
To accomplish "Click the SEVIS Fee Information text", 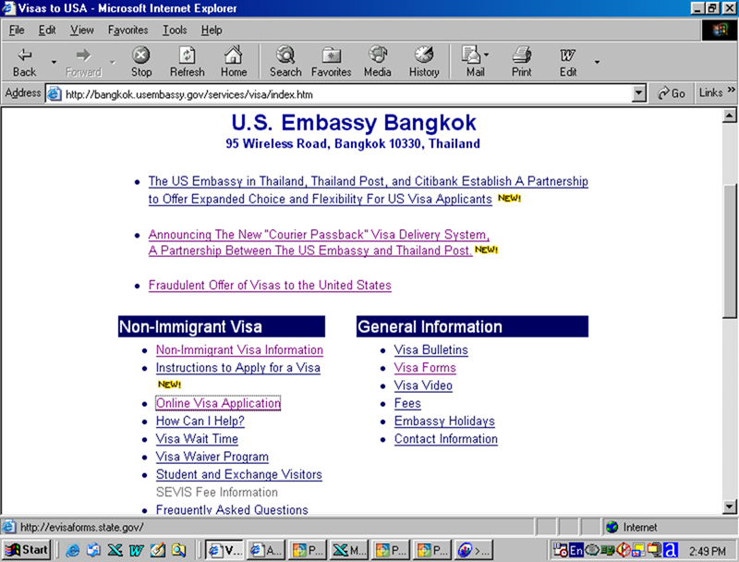I will (217, 493).
